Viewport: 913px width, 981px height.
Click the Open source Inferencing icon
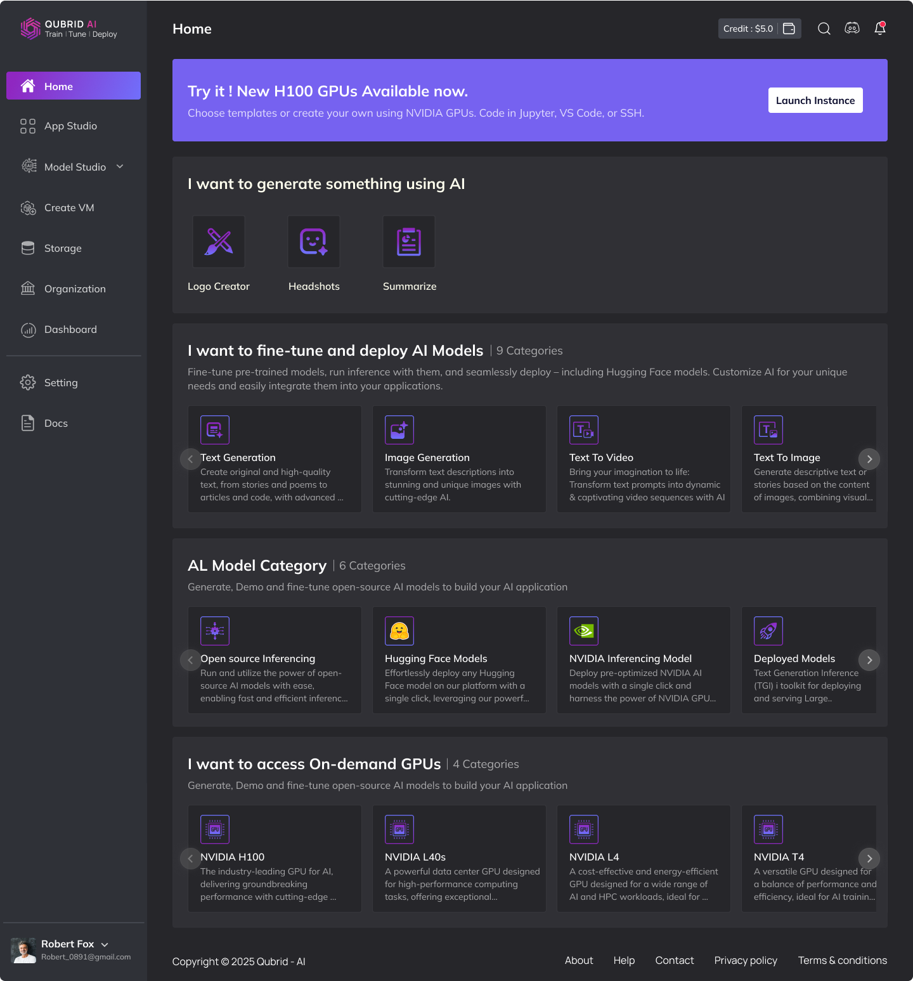point(215,631)
